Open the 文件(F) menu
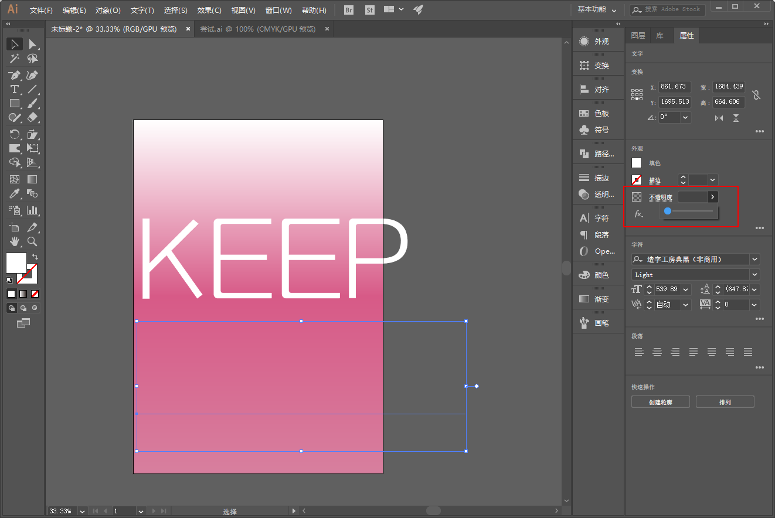 coord(41,11)
